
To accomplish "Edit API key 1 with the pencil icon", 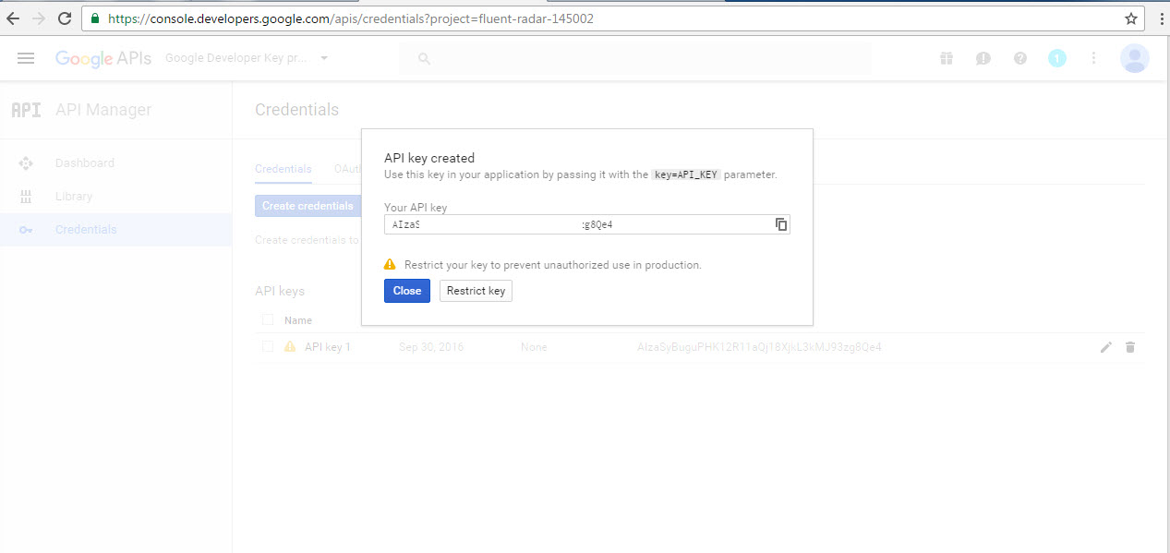I will coord(1105,346).
